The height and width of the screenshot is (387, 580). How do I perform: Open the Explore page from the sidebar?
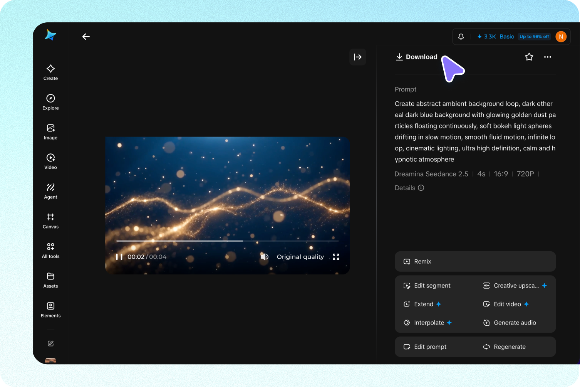[x=50, y=102]
